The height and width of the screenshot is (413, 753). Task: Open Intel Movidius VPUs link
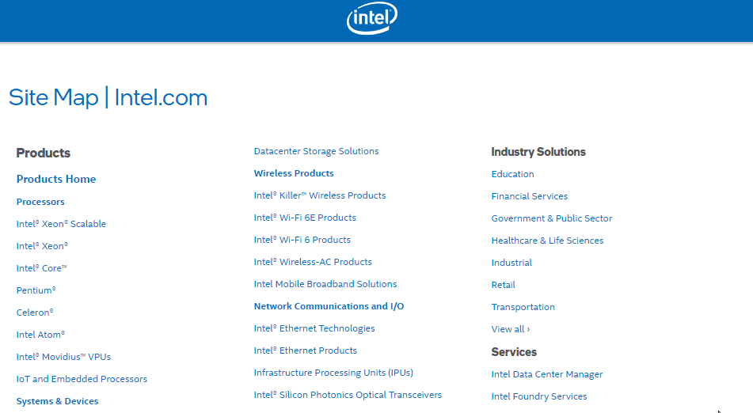tap(63, 357)
